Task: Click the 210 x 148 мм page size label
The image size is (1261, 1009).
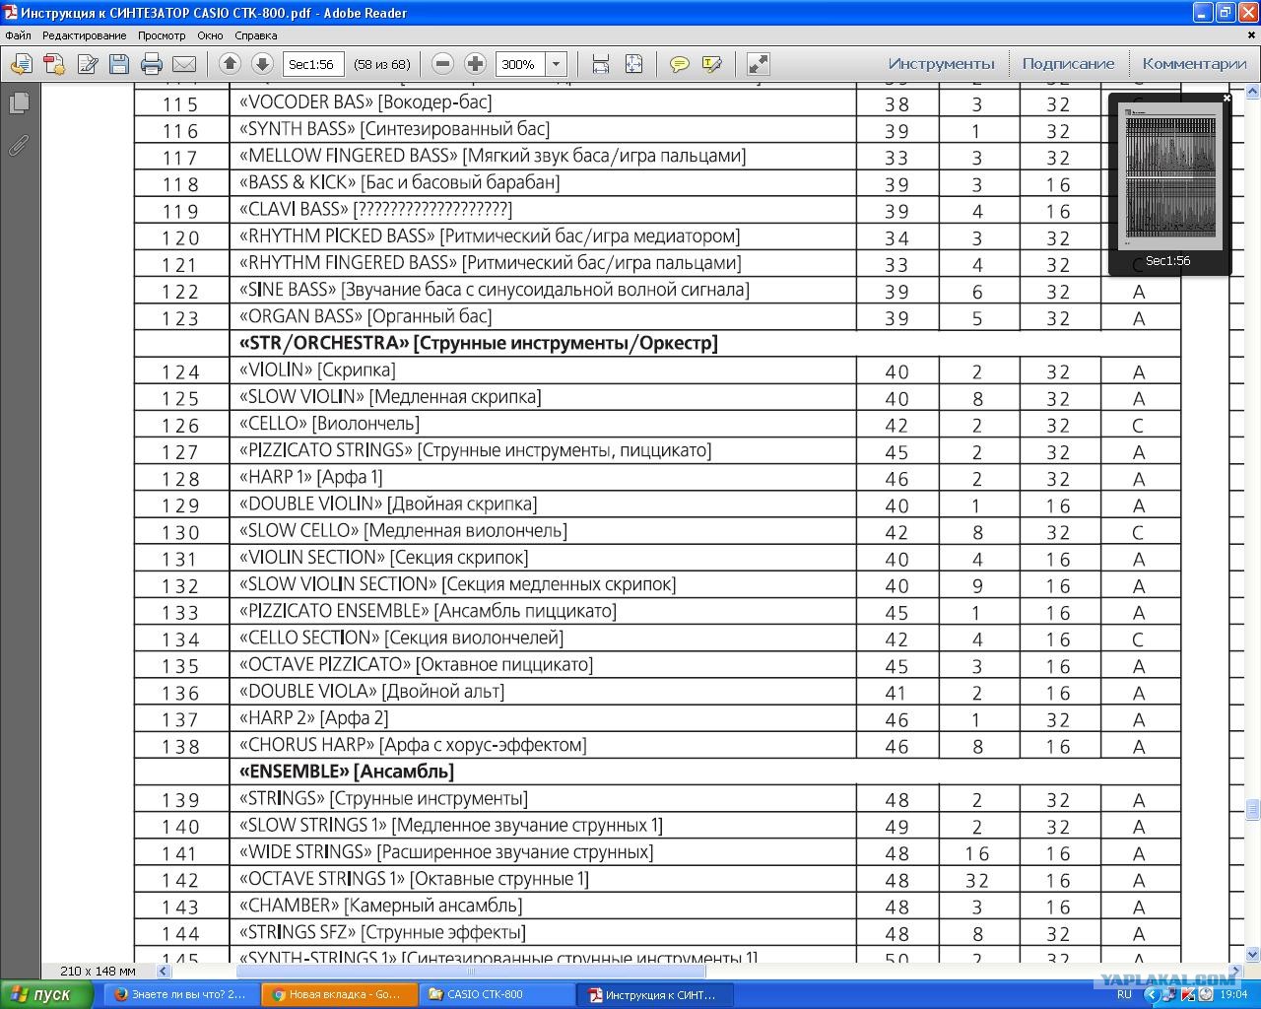Action: point(98,972)
